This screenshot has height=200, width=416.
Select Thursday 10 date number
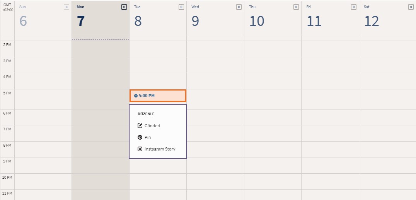[x=257, y=21]
